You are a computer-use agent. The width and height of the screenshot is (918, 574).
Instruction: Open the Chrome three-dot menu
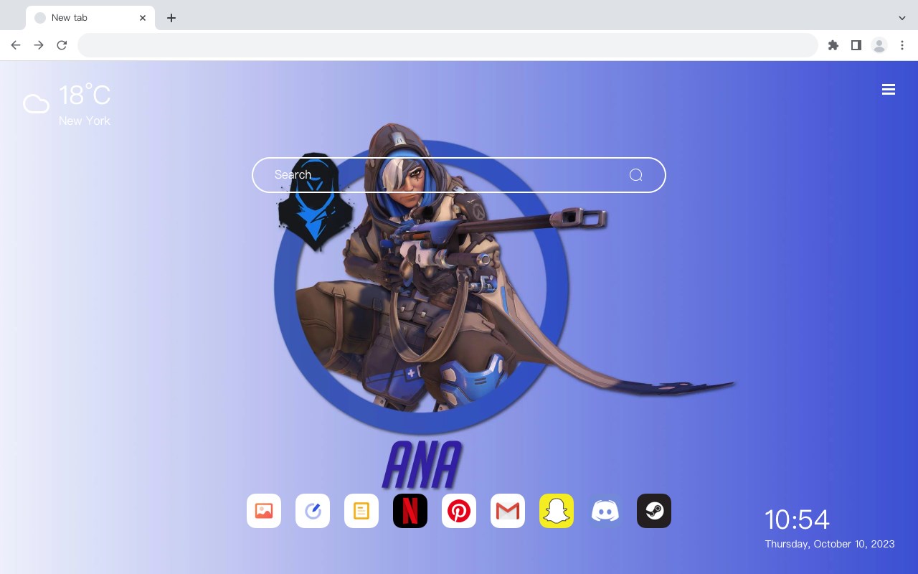coord(902,45)
